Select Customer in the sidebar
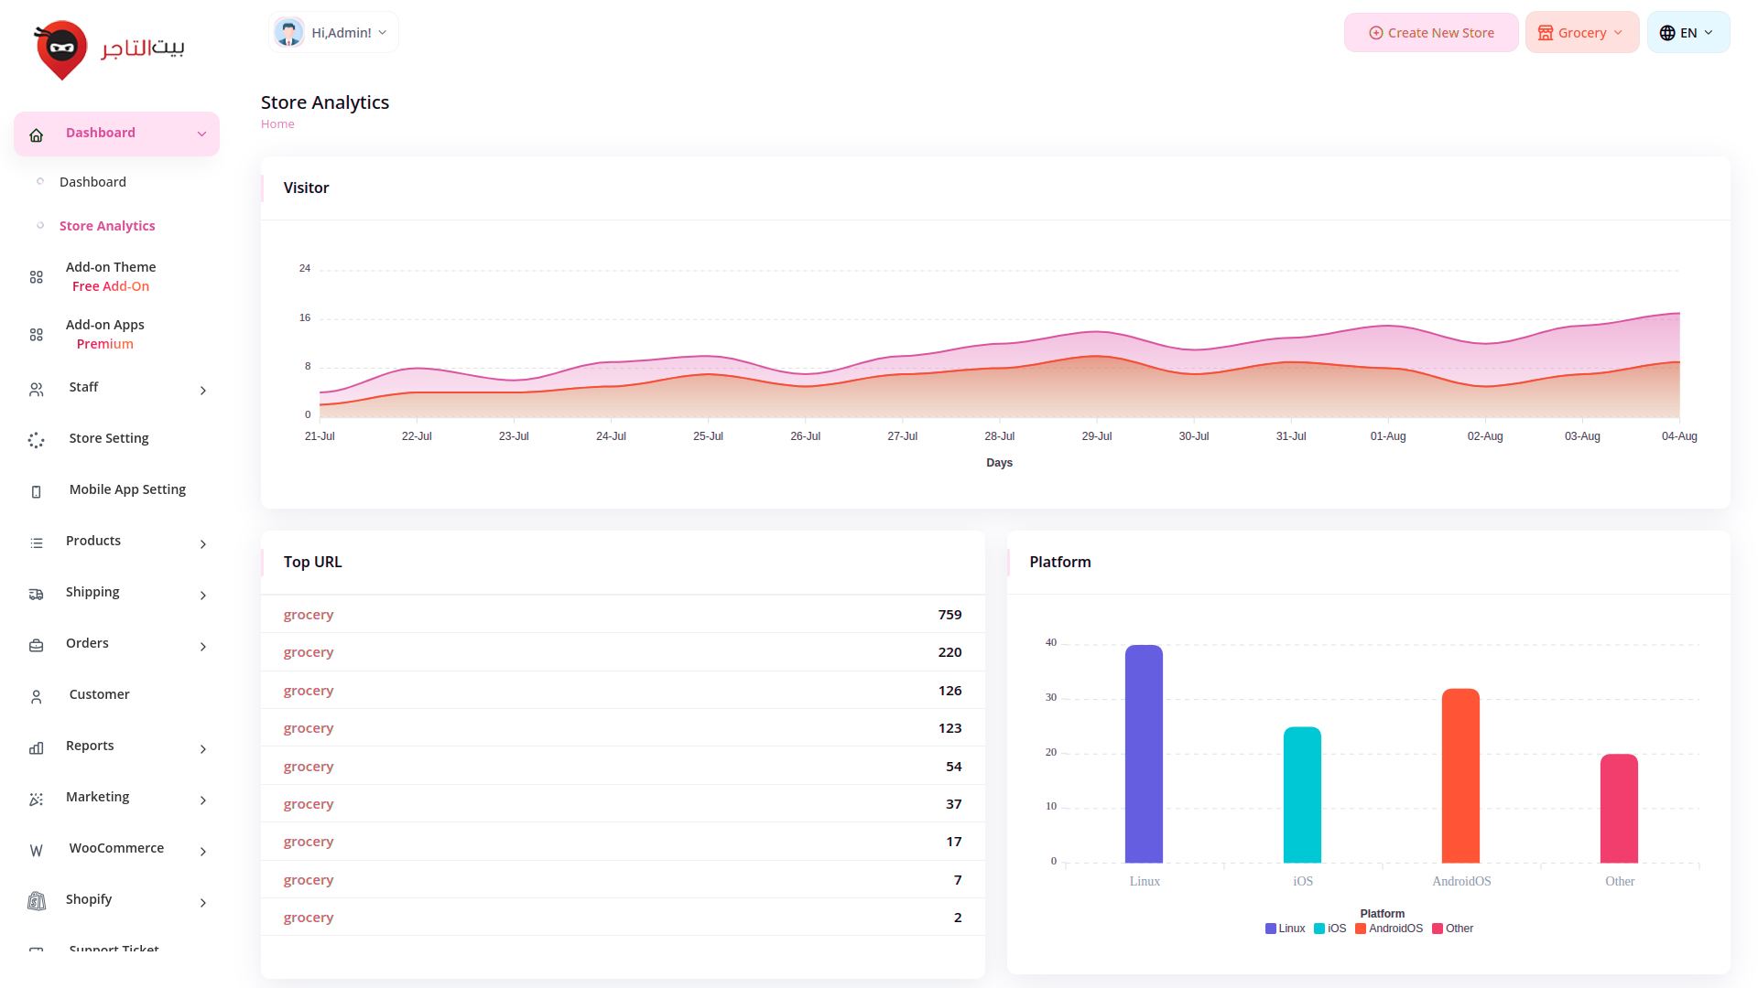This screenshot has width=1758, height=988. [99, 694]
